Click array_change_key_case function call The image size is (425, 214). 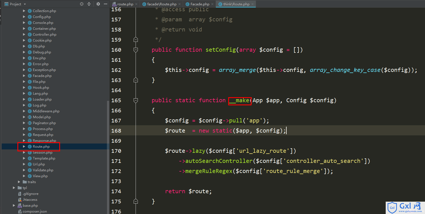(x=345, y=70)
